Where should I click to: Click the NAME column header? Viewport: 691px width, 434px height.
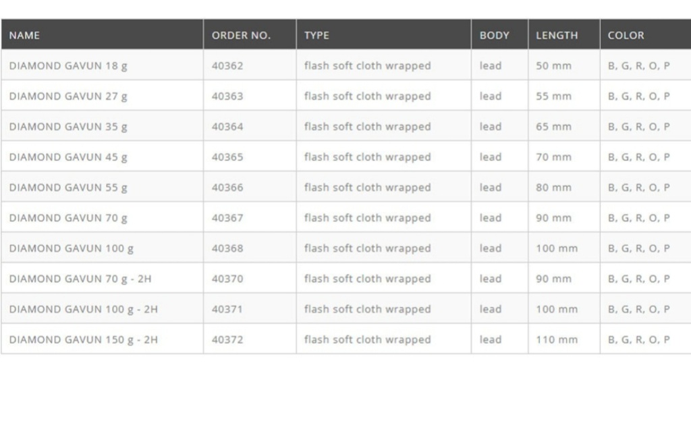click(x=25, y=35)
